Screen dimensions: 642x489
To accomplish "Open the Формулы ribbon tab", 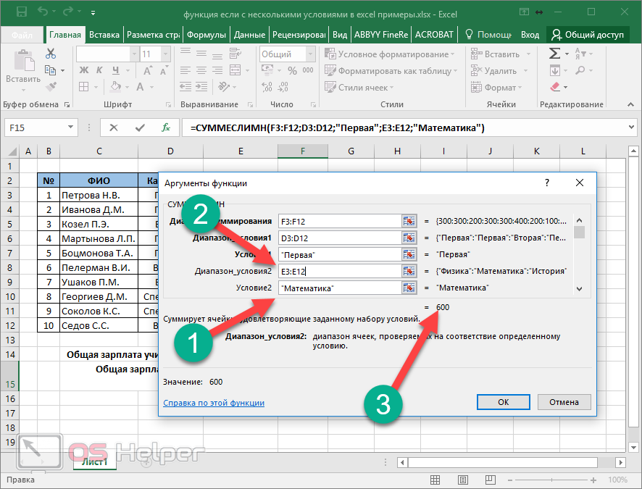I will [x=207, y=35].
